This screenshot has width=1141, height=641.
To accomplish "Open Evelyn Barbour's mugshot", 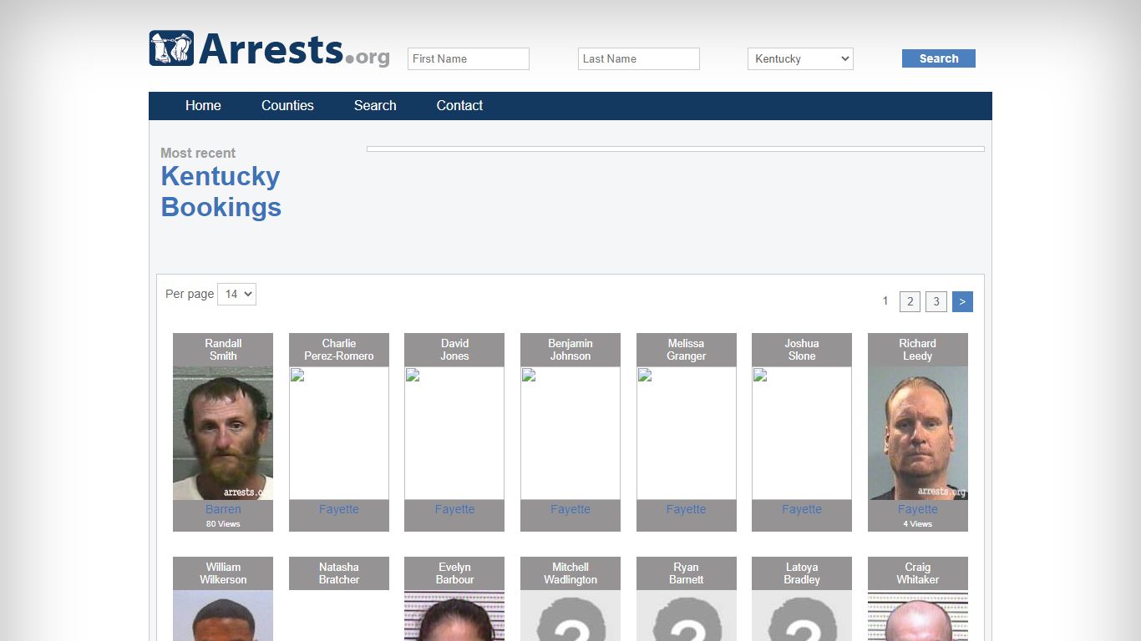I will pos(454,616).
